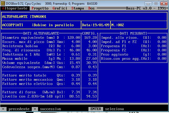Click config Vas value 30.99
169x113 pixels.
click(92, 63)
